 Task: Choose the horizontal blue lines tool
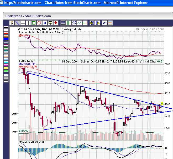click(63, 23)
